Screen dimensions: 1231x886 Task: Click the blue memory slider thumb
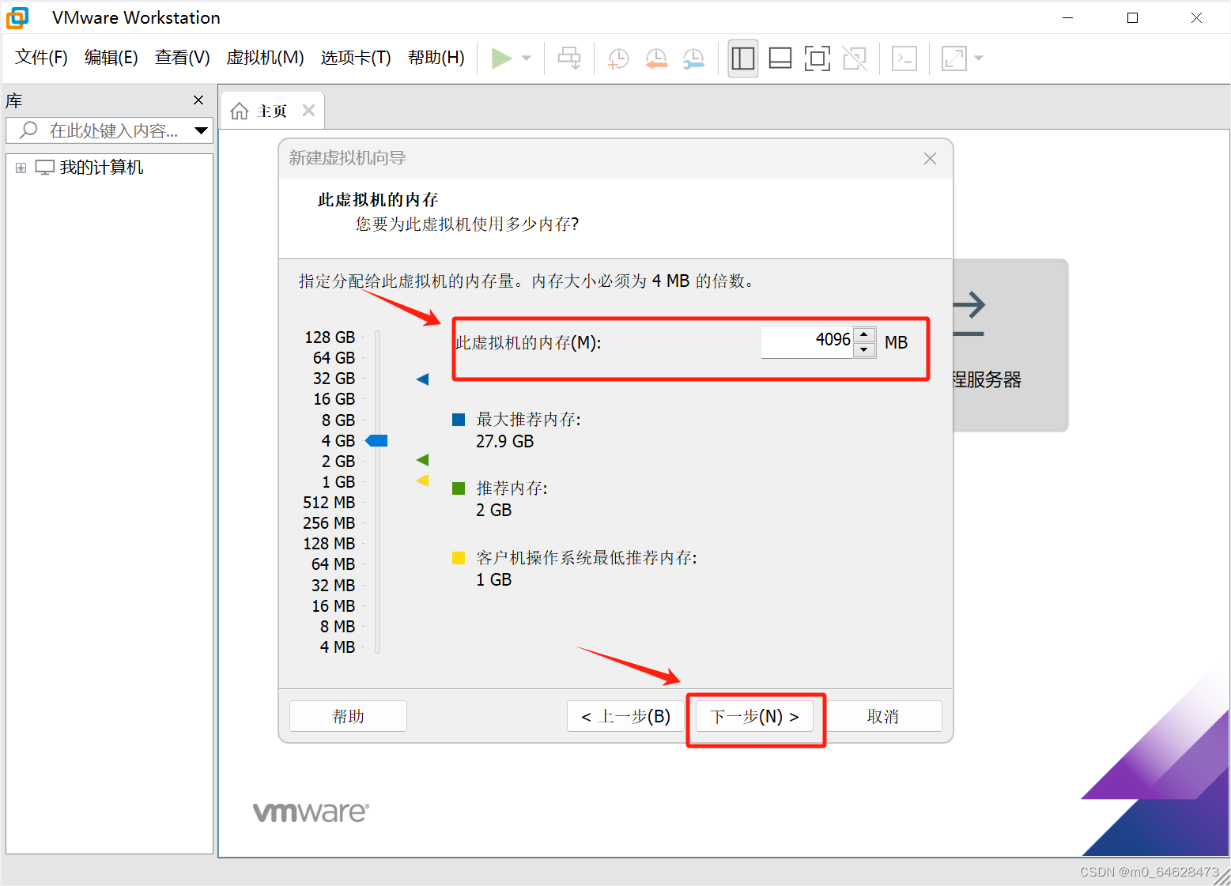tap(376, 440)
